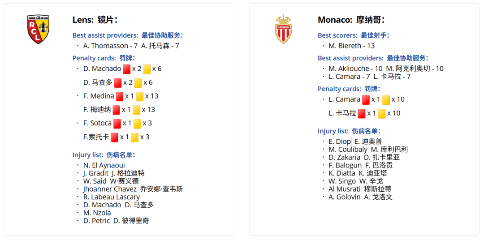Click the yellow card next to F. Sotoca
The image size is (484, 240).
(x=138, y=124)
